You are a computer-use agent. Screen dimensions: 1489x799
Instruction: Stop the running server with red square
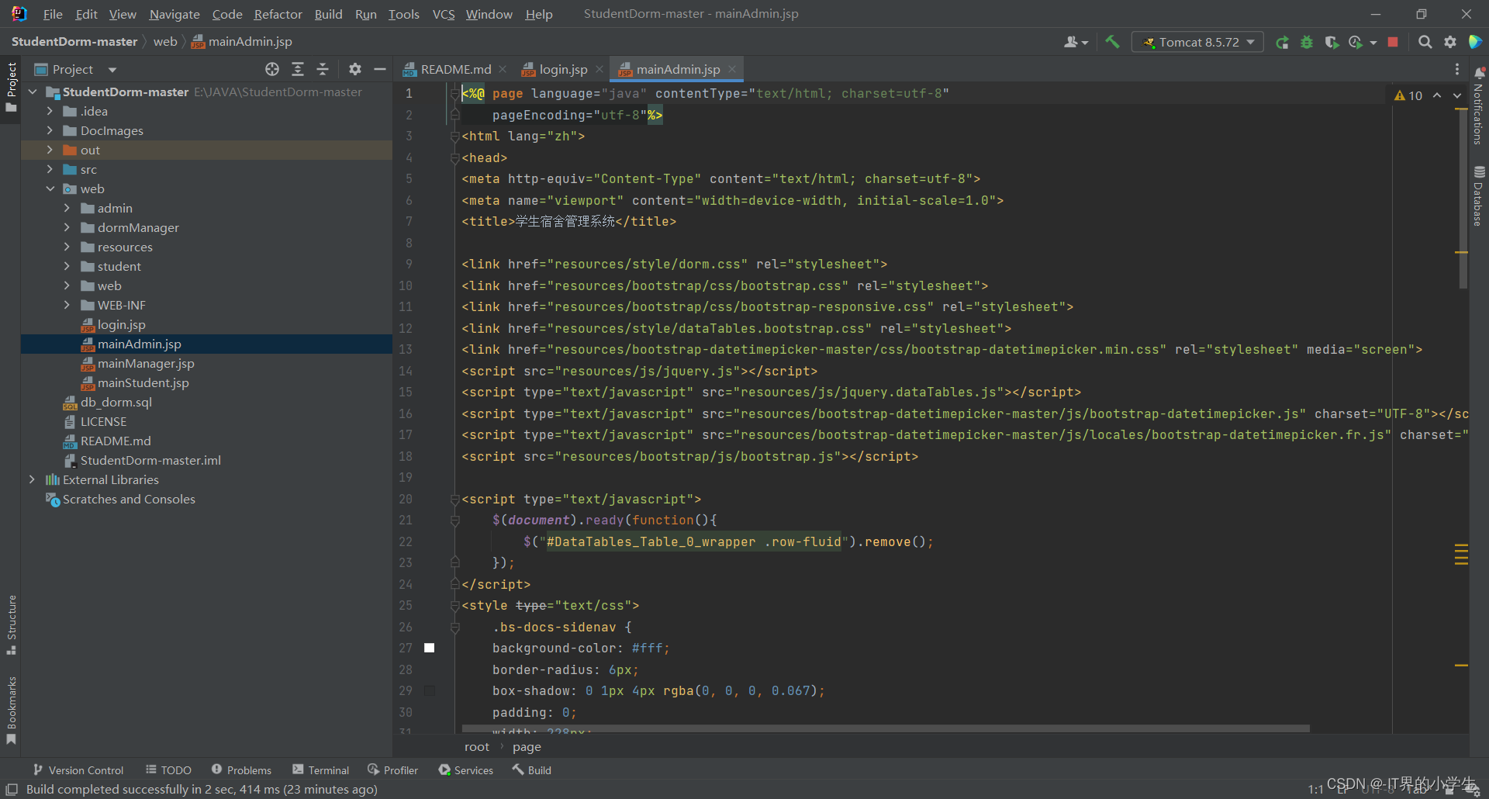coord(1393,42)
